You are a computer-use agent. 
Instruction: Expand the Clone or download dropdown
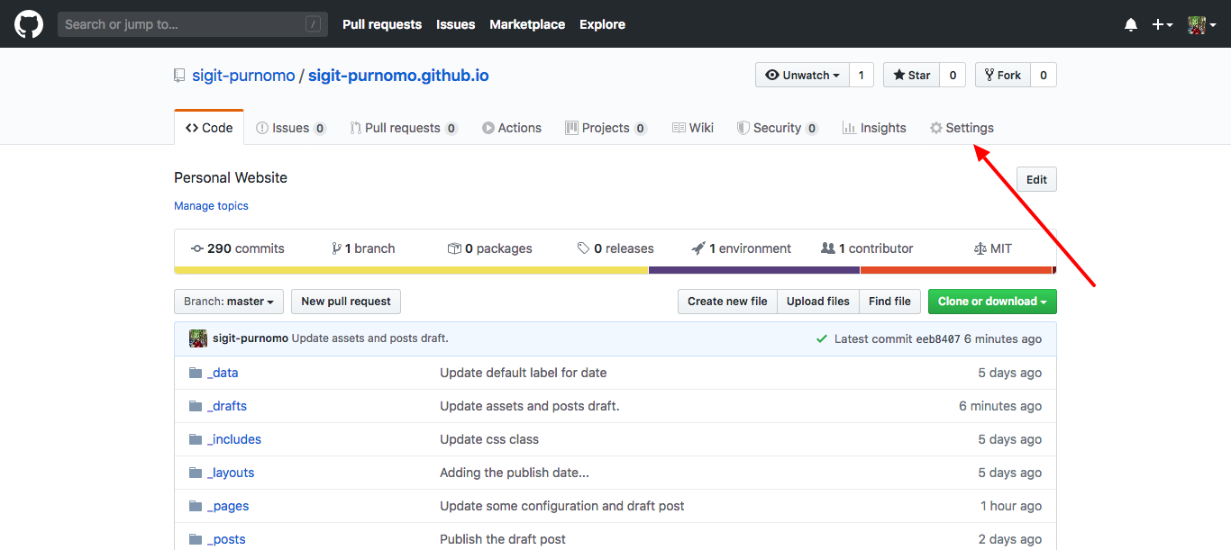(x=991, y=302)
